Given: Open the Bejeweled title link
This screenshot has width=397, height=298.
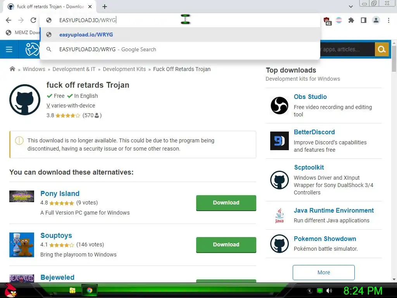Looking at the screenshot, I should coord(57,277).
